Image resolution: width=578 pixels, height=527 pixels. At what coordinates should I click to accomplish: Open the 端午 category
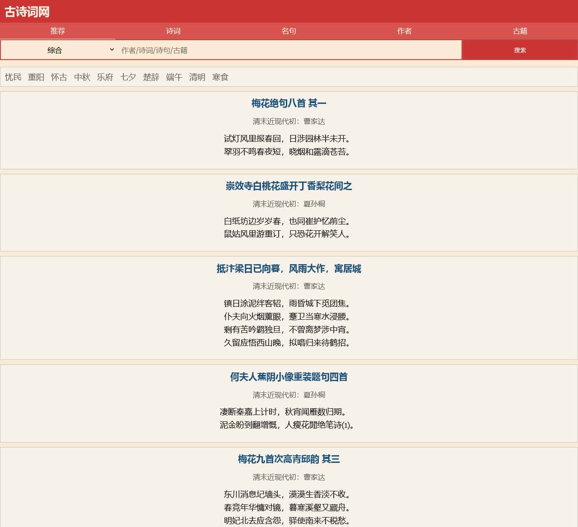[x=174, y=77]
